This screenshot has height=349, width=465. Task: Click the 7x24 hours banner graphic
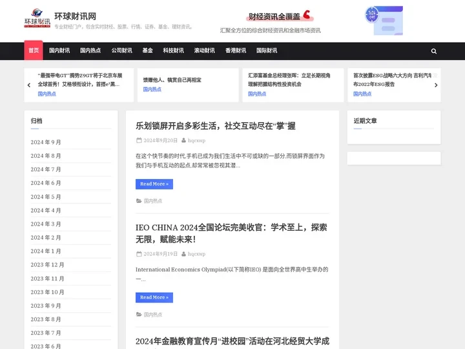click(x=384, y=21)
